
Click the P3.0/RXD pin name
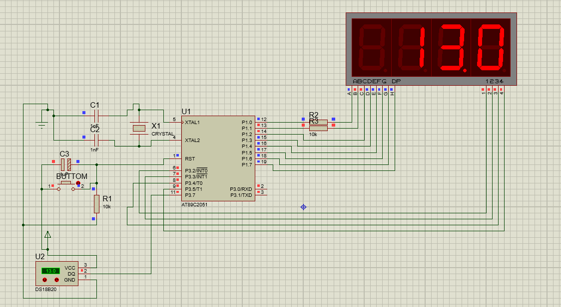coord(241,189)
